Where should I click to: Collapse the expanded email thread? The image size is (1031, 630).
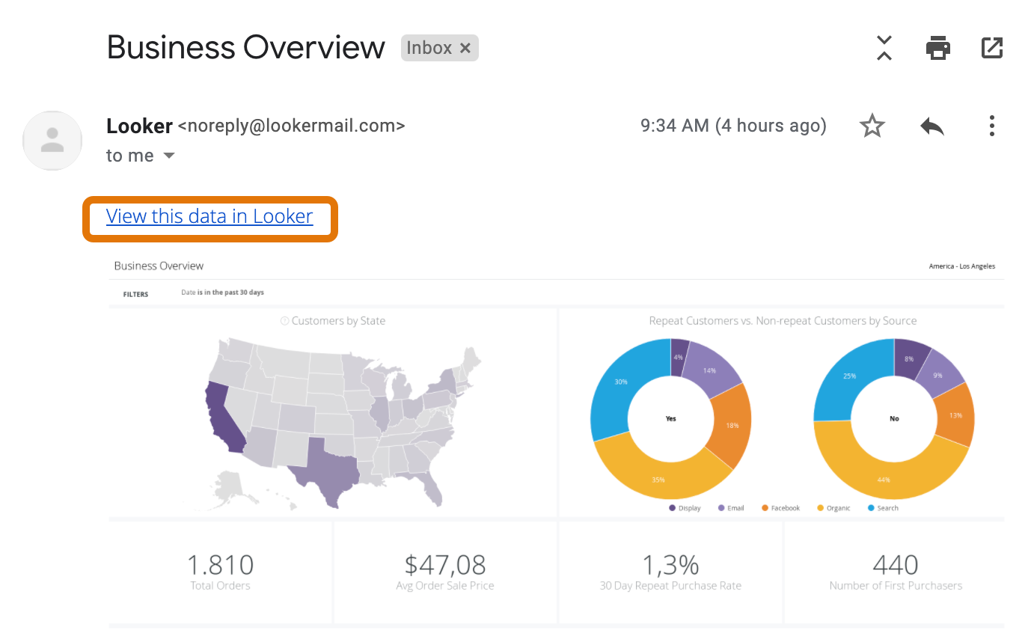click(884, 47)
